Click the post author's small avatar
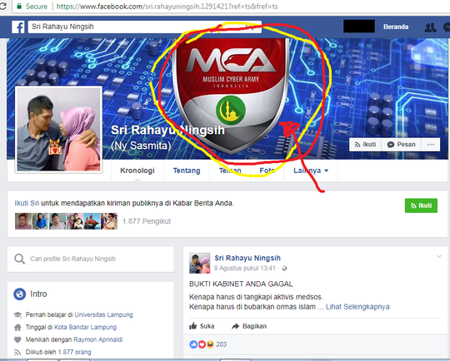The height and width of the screenshot is (361, 450). tap(200, 263)
